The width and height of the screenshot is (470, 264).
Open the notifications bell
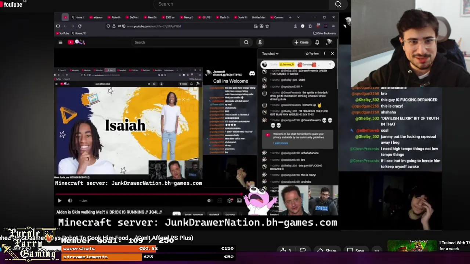[x=317, y=42]
